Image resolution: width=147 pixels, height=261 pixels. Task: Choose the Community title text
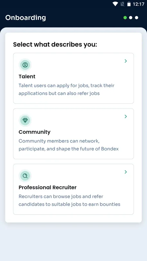[35, 132]
